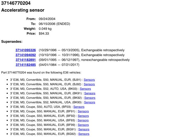Open Sensors link for Convertible BK03
Image resolution: width=183 pixels, height=137 pixels.
[x=85, y=89]
